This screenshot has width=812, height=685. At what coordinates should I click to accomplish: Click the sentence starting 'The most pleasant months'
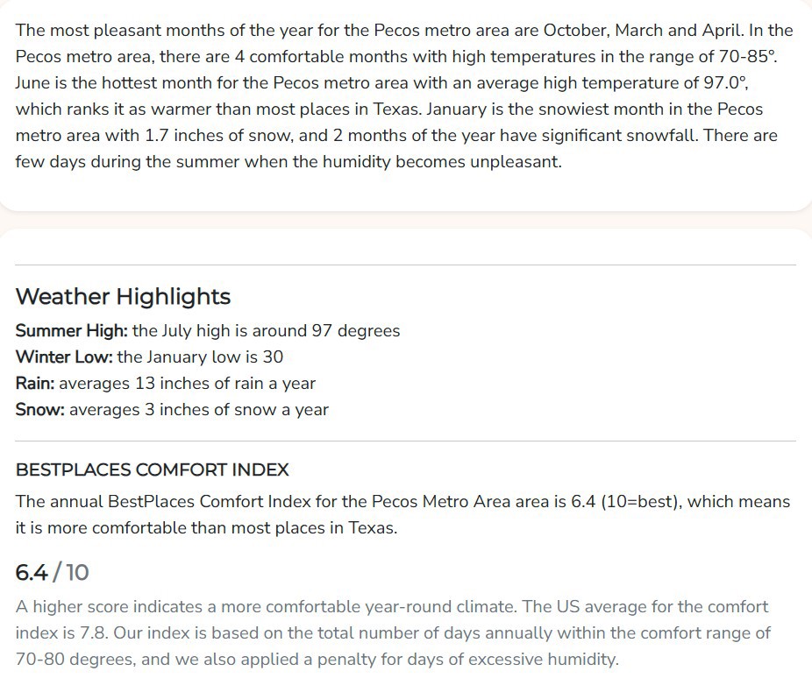click(380, 30)
